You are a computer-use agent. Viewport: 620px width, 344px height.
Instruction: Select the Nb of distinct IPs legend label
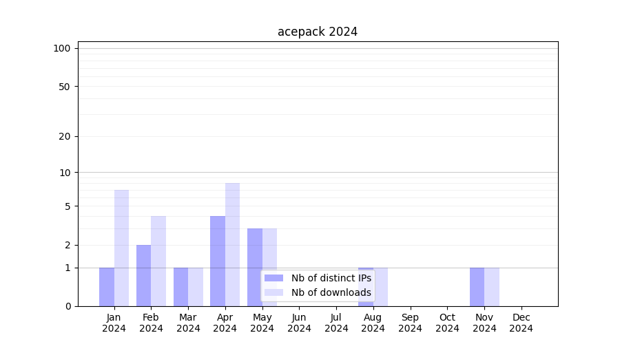pyautogui.click(x=331, y=278)
